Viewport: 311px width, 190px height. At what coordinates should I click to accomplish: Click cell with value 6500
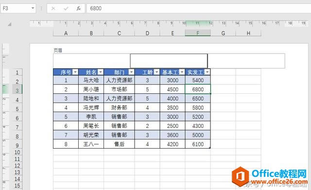click(x=198, y=98)
